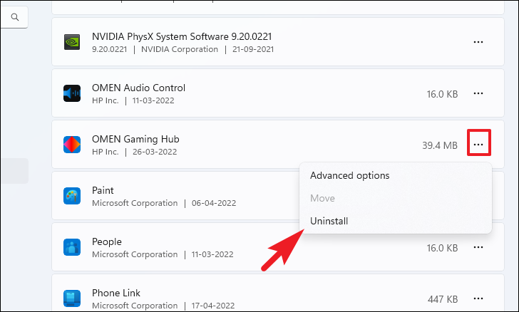This screenshot has width=519, height=312.
Task: Open three-dot menu for OMEN Gaming Hub
Action: (x=478, y=145)
